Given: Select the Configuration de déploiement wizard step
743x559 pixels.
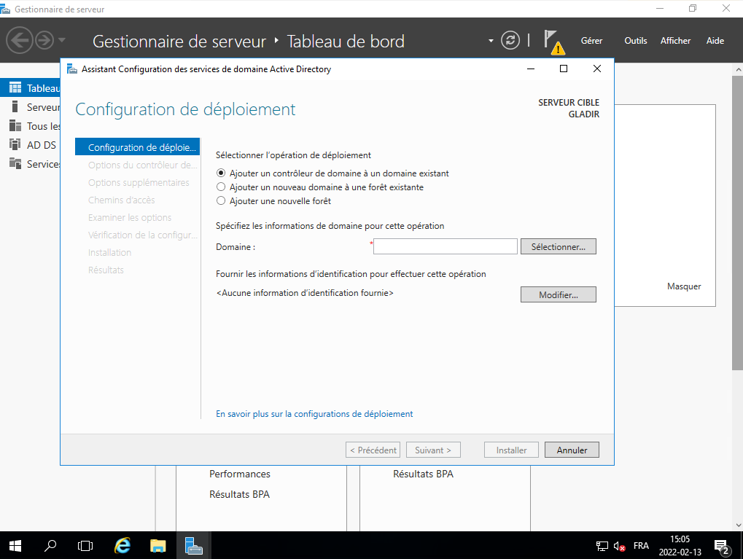Looking at the screenshot, I should click(x=137, y=147).
